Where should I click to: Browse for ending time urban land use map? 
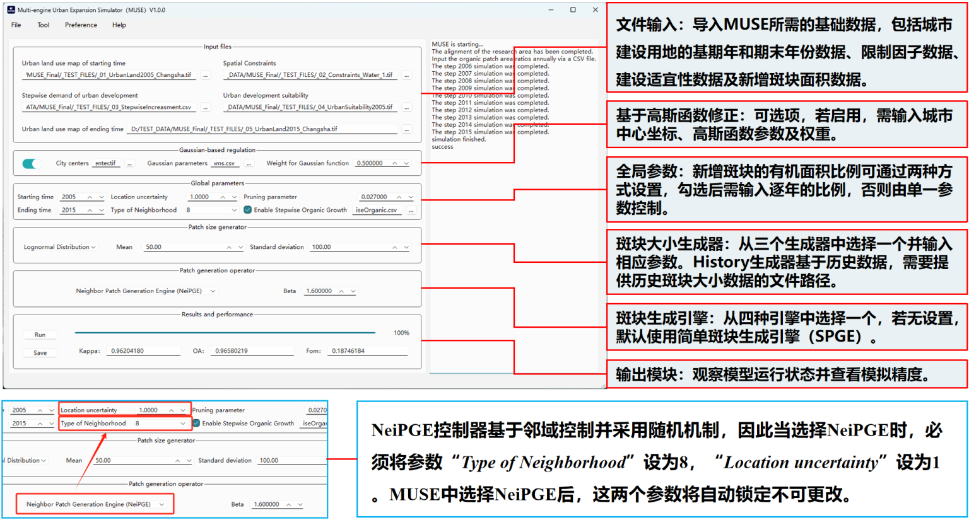point(407,130)
